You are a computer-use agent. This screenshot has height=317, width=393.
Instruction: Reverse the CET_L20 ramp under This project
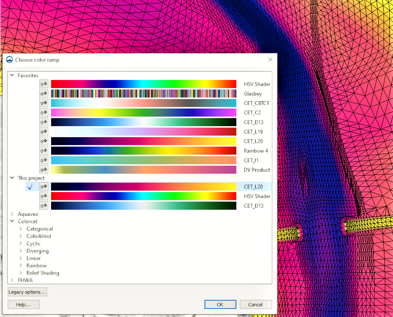(x=44, y=186)
